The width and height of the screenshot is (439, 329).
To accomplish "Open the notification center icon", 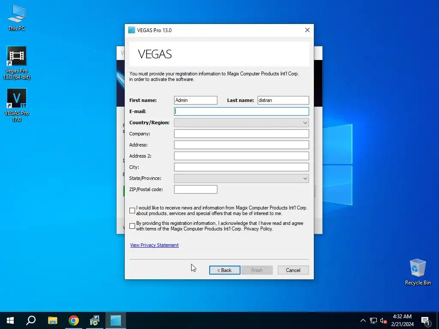I will pyautogui.click(x=425, y=320).
